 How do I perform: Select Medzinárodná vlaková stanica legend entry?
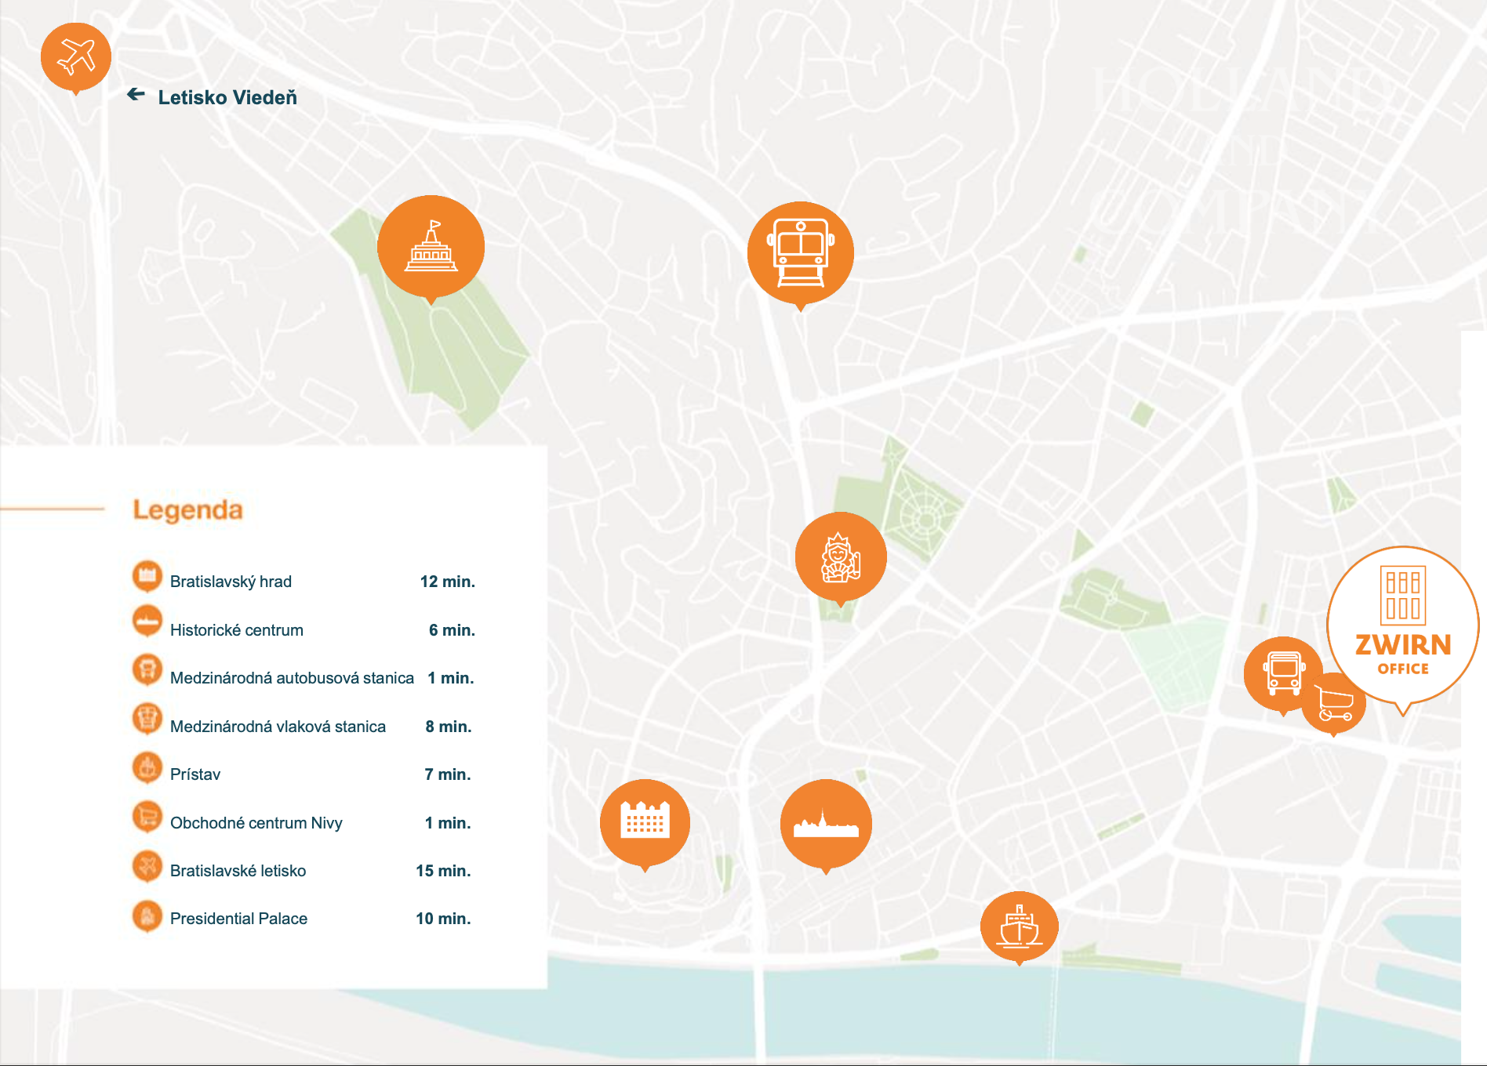(x=278, y=727)
